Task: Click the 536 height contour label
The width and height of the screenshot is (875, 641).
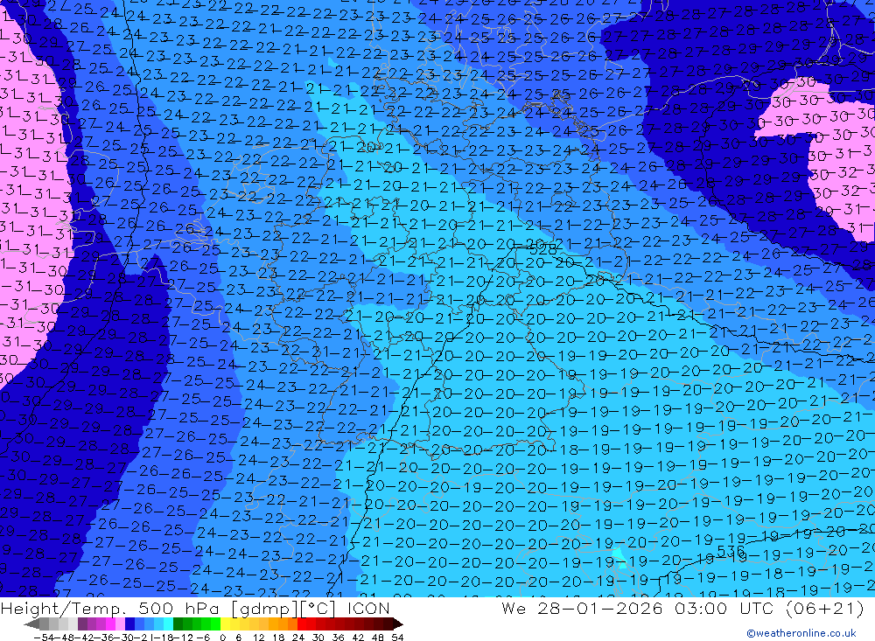Action: pyautogui.click(x=731, y=551)
